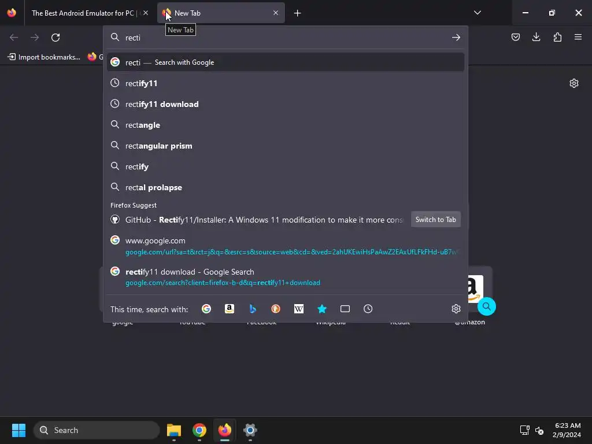Click the forward navigation arrow

click(x=35, y=38)
